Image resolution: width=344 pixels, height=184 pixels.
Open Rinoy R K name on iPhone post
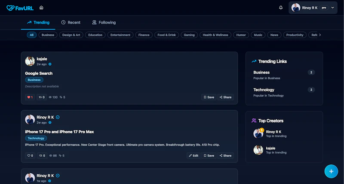tap(45, 117)
